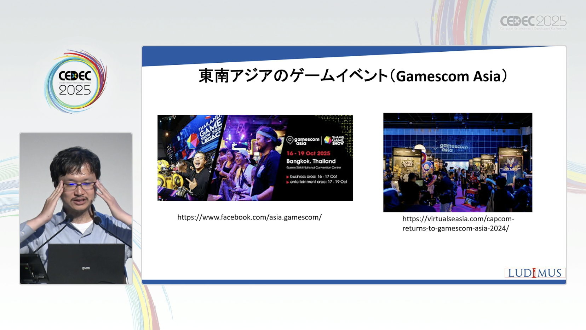Open the virtualseasia.com capcom article link
This screenshot has width=586, height=330.
pyautogui.click(x=458, y=223)
